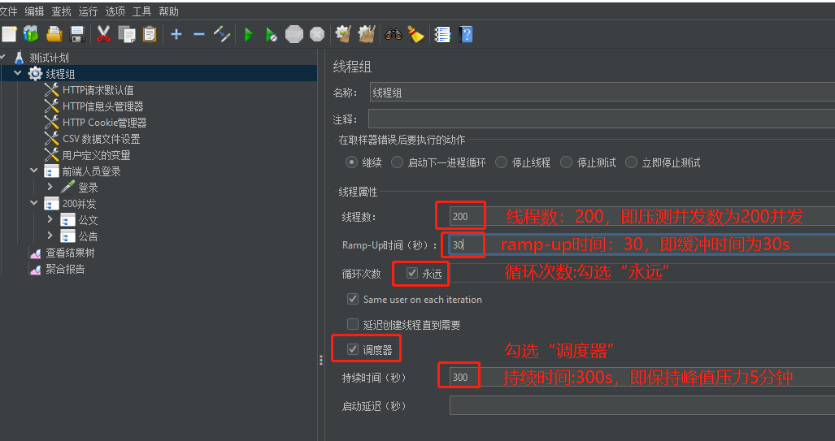835x441 pixels.
Task: Save the test plan with floppy icon
Action: coord(78,35)
